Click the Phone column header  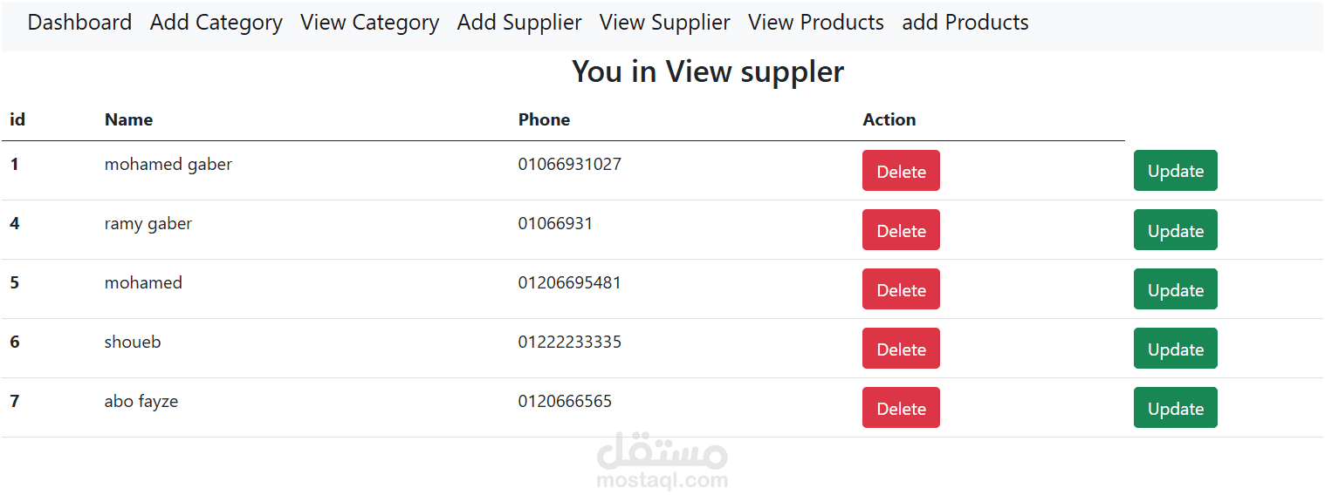click(544, 120)
